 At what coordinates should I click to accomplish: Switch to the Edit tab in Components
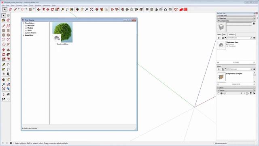(224, 34)
